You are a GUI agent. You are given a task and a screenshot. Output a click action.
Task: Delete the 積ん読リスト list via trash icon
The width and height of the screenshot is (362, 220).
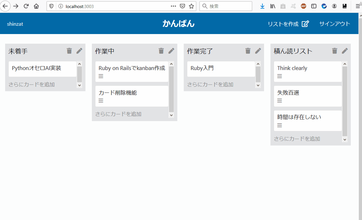(x=335, y=50)
